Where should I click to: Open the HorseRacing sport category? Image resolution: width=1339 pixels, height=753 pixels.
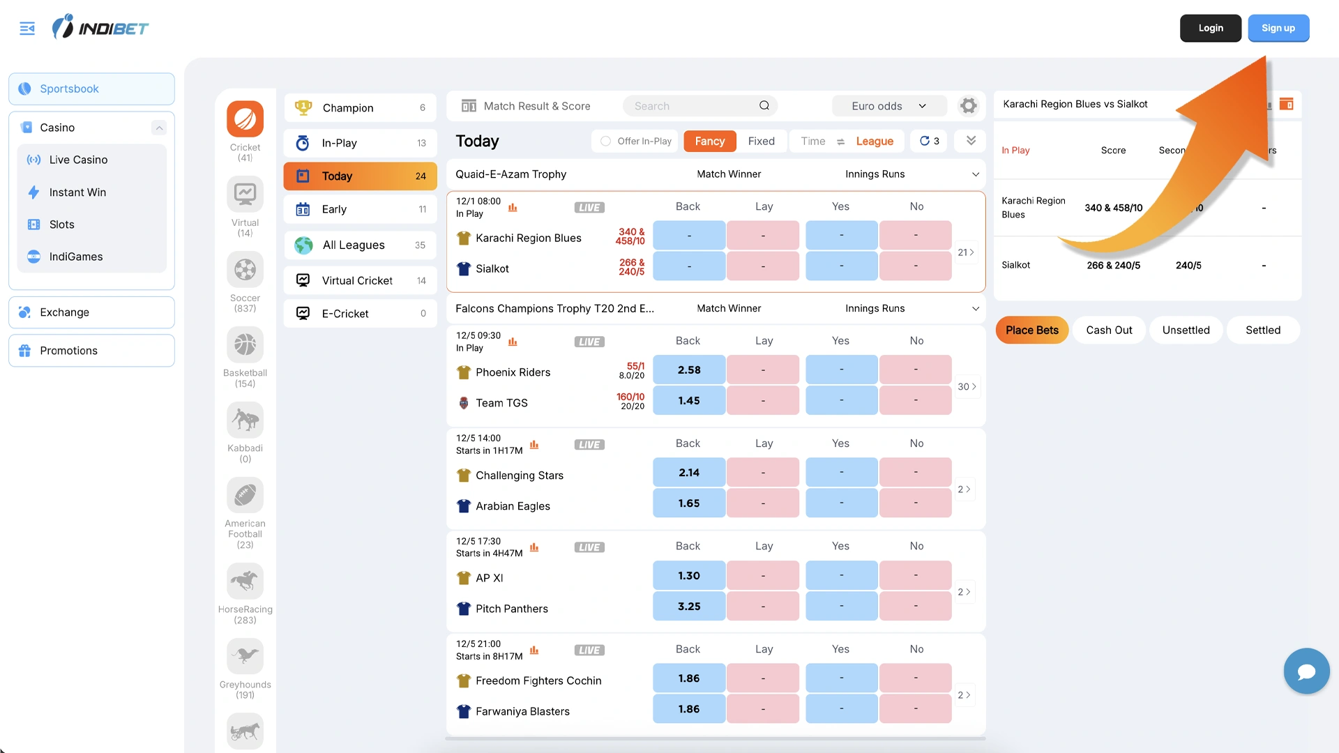[245, 581]
